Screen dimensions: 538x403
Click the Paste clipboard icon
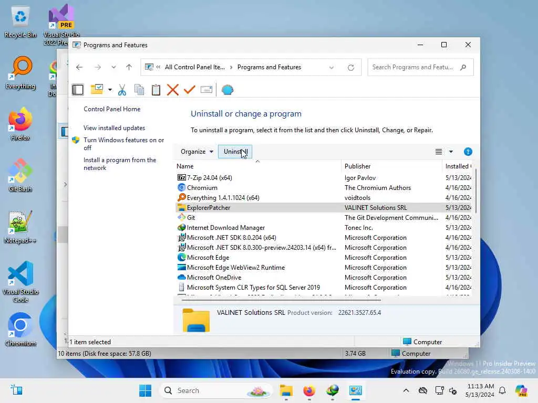[156, 90]
